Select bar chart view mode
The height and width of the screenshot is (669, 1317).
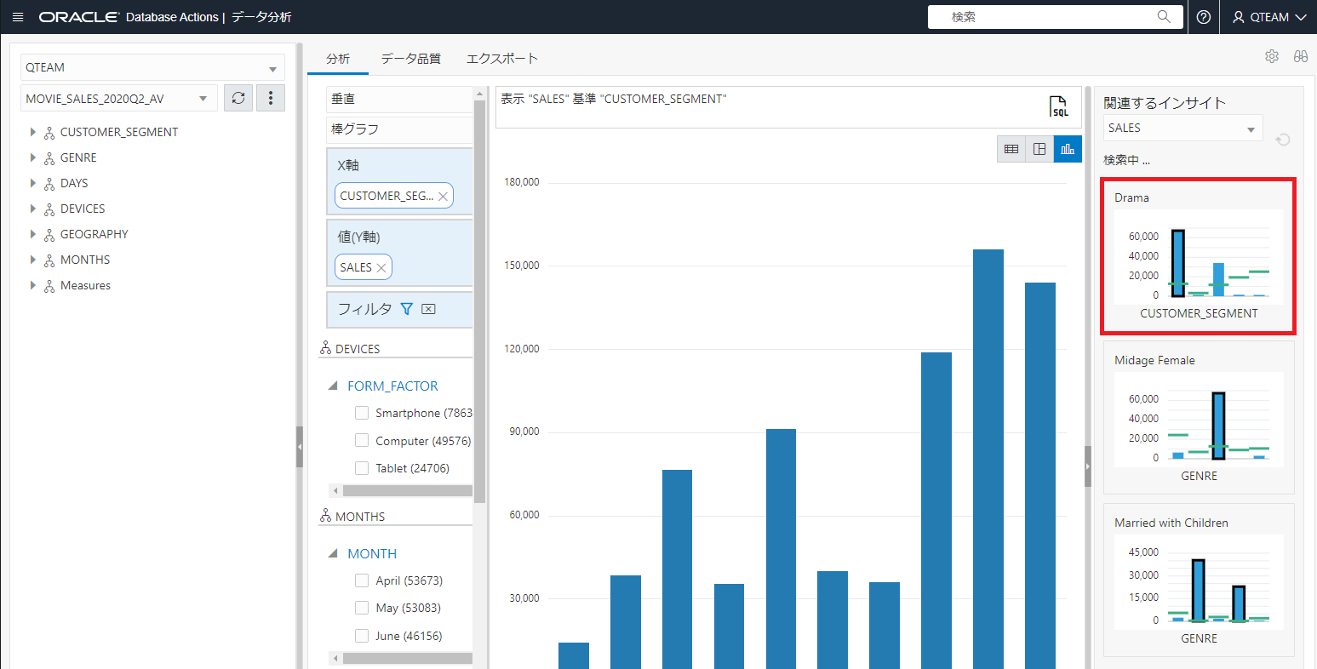tap(1068, 149)
